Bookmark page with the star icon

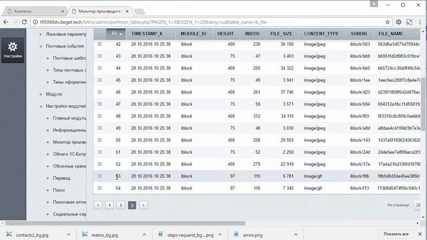[x=388, y=22]
